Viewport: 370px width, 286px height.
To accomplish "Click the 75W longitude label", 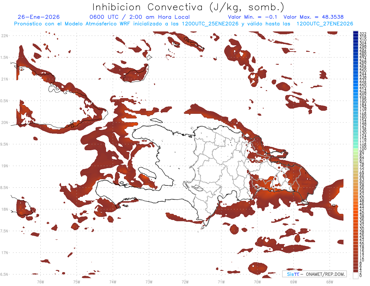I will point(76,282).
